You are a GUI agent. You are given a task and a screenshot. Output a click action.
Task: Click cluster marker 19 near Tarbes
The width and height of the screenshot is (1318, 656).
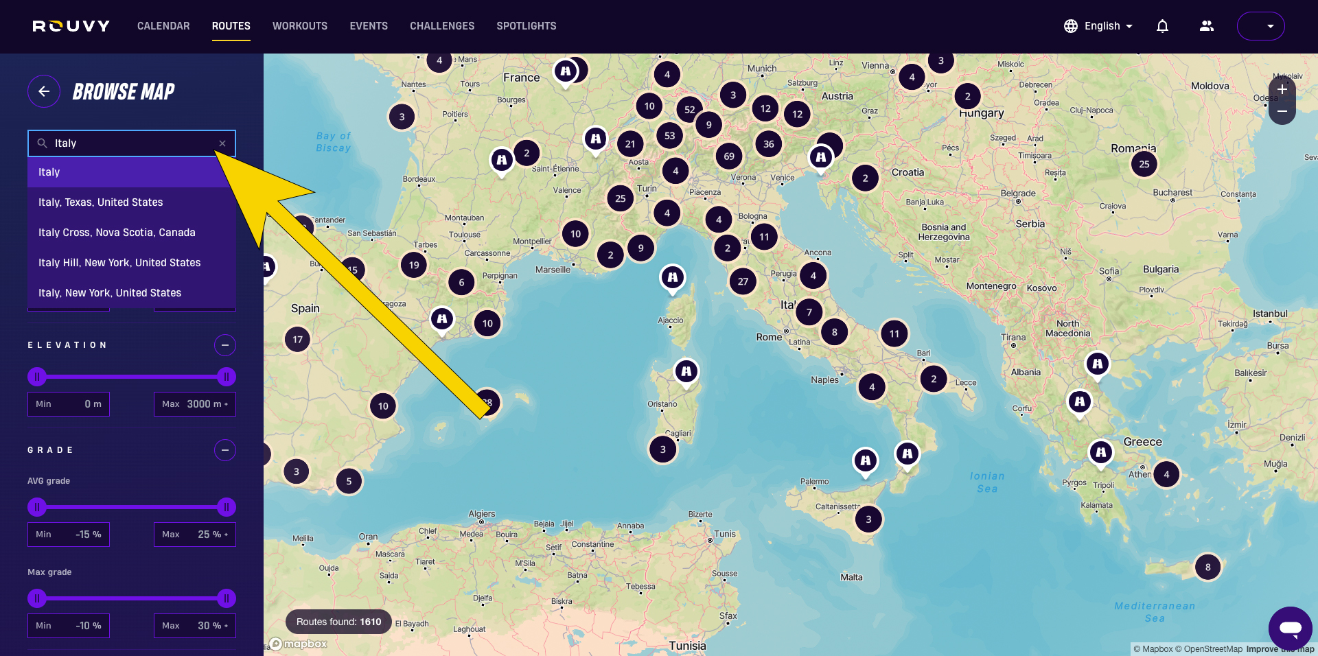(x=414, y=265)
